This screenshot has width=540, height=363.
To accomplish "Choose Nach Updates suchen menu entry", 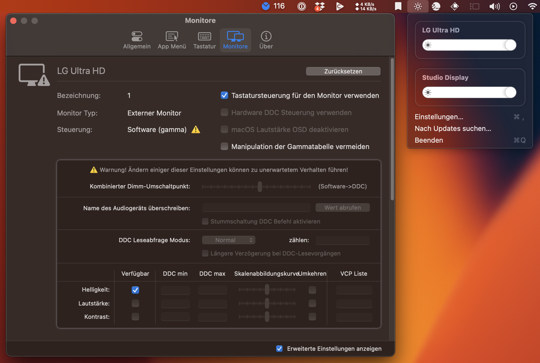I will coord(453,129).
